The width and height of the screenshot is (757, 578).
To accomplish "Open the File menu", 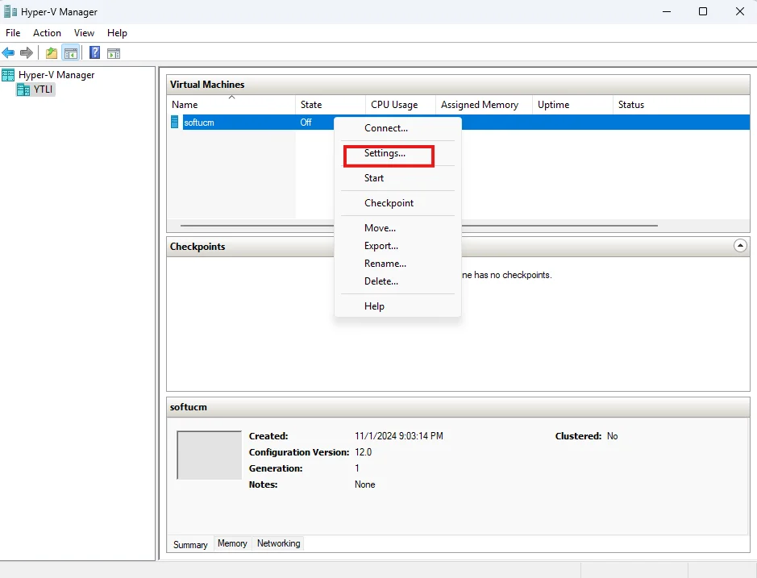I will 13,33.
